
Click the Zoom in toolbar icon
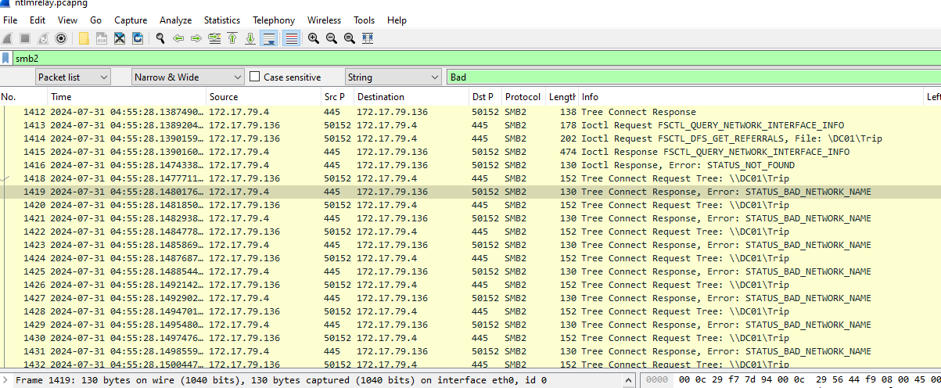click(x=313, y=38)
